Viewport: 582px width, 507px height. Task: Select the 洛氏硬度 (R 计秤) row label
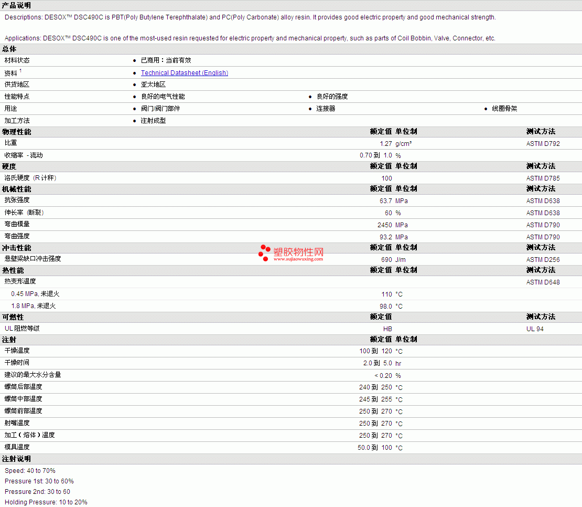(x=30, y=178)
